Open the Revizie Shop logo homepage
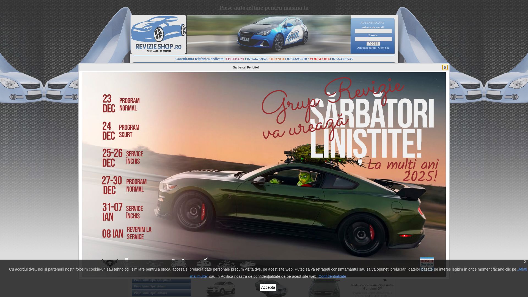Viewport: 528px width, 297px height. click(x=158, y=34)
